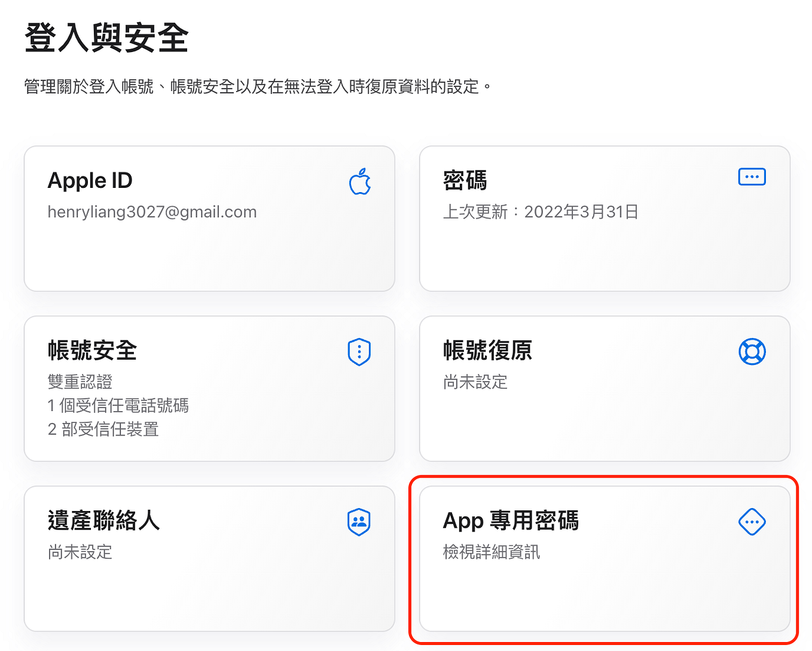Viewport: 812px width, 651px height.
Task: Click the shield icon on 帳號安全 card
Action: click(x=359, y=352)
